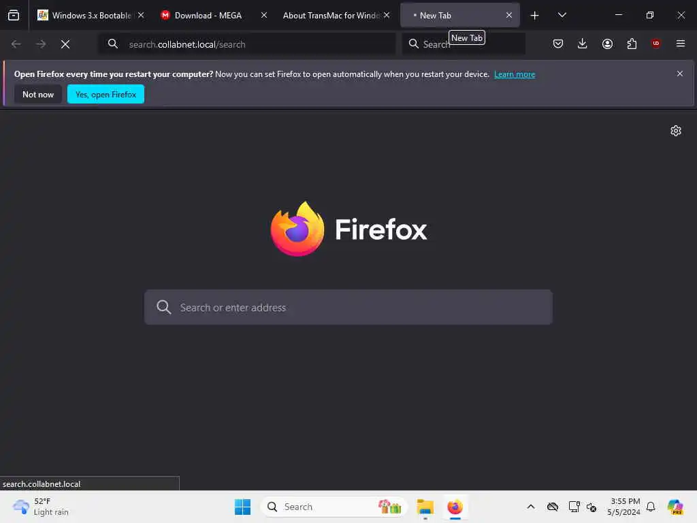
Task: Open the Firefox View tab-history icon
Action: (14, 16)
